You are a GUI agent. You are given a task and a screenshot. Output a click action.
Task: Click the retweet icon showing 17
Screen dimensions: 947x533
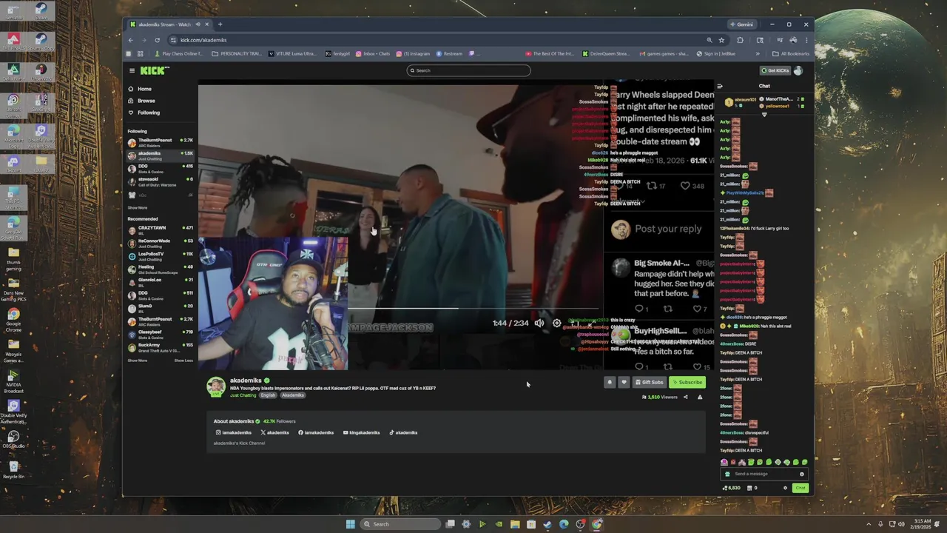pos(652,186)
